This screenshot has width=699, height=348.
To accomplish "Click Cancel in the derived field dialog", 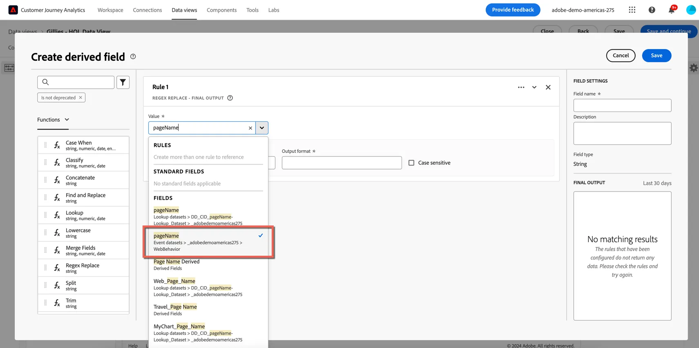I will coord(621,56).
